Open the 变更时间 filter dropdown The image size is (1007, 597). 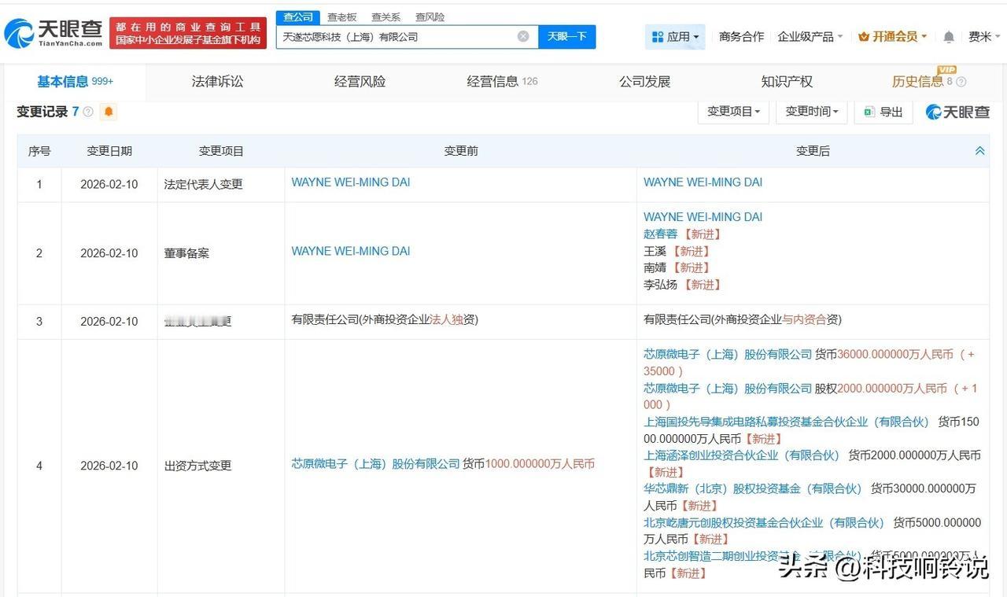point(810,112)
